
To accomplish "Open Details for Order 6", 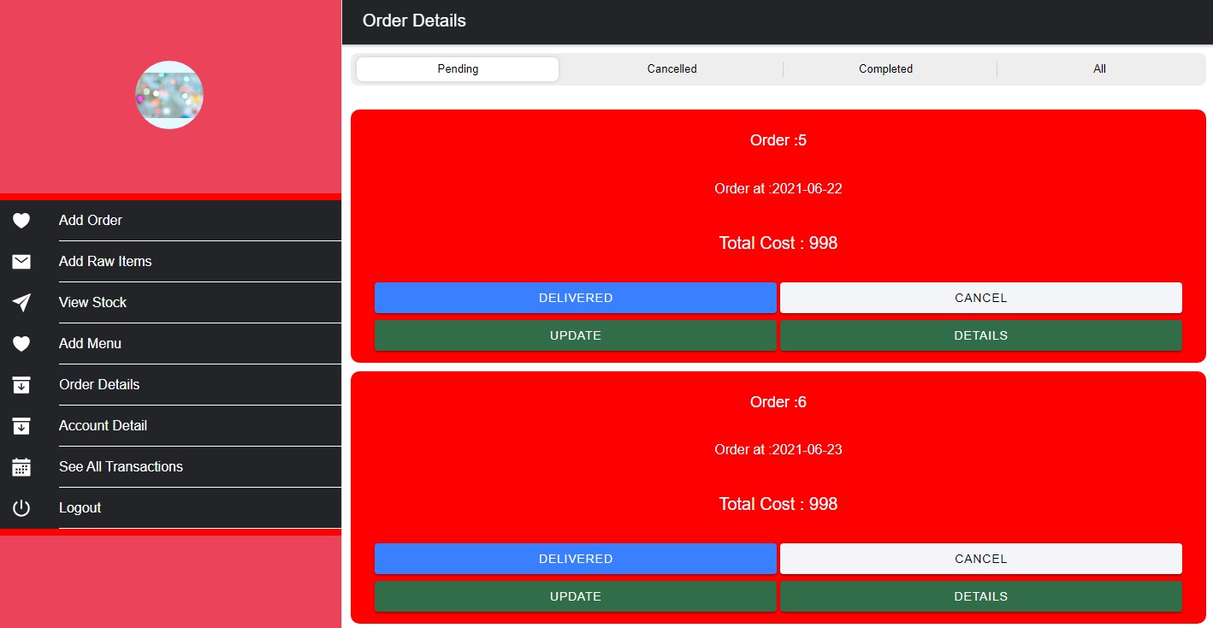I will [980, 596].
